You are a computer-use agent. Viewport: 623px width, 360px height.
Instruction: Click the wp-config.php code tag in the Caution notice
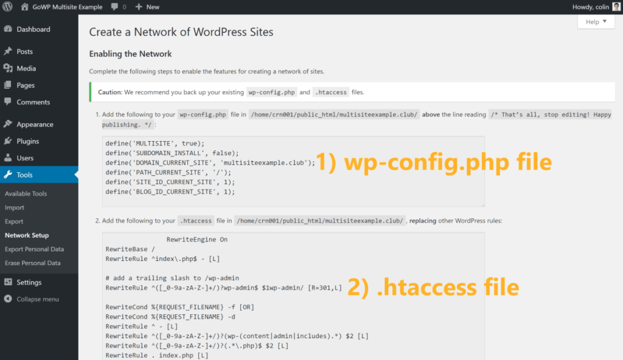272,92
